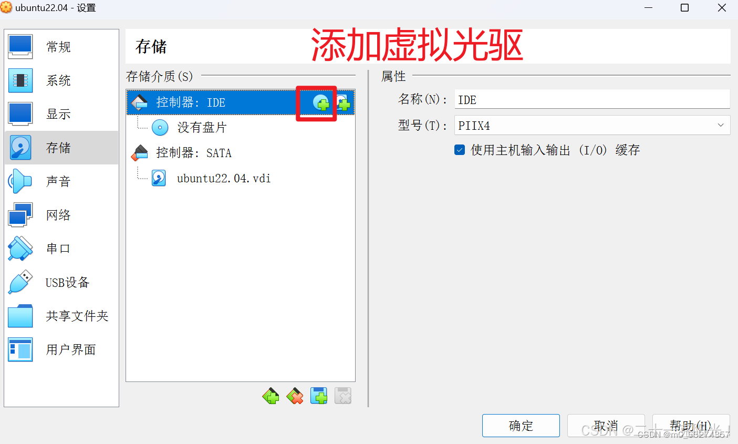This screenshot has height=444, width=738.
Task: Click 名称 IDE name input field
Action: (592, 99)
